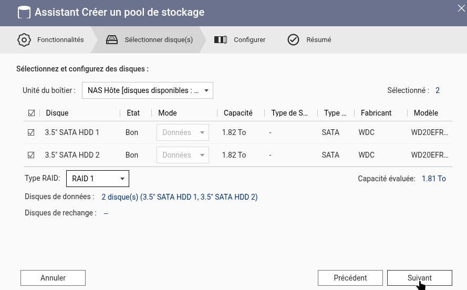Uncheck the 3.5" SATA HDD 2 checkbox
This screenshot has width=467, height=290.
tap(31, 155)
